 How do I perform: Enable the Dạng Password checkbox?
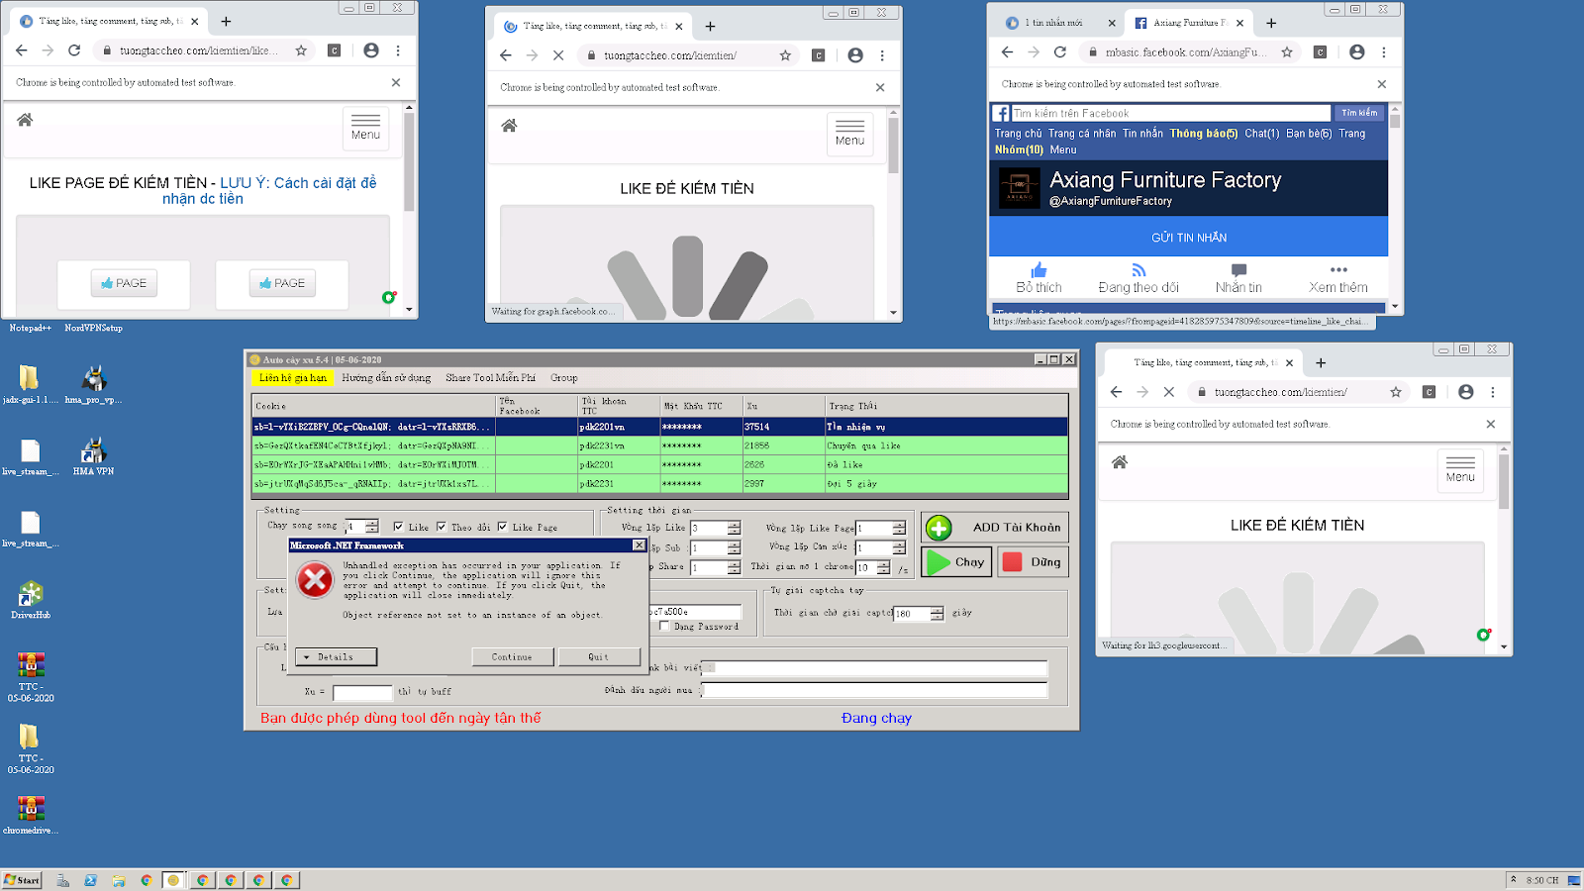pyautogui.click(x=665, y=626)
